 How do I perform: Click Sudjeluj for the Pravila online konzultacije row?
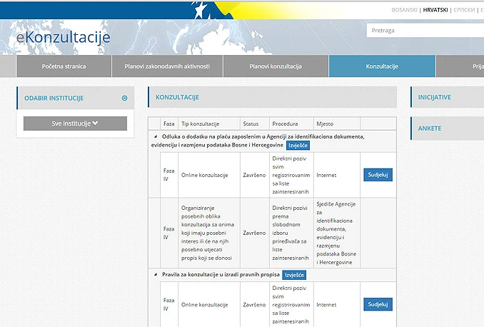[x=378, y=304]
